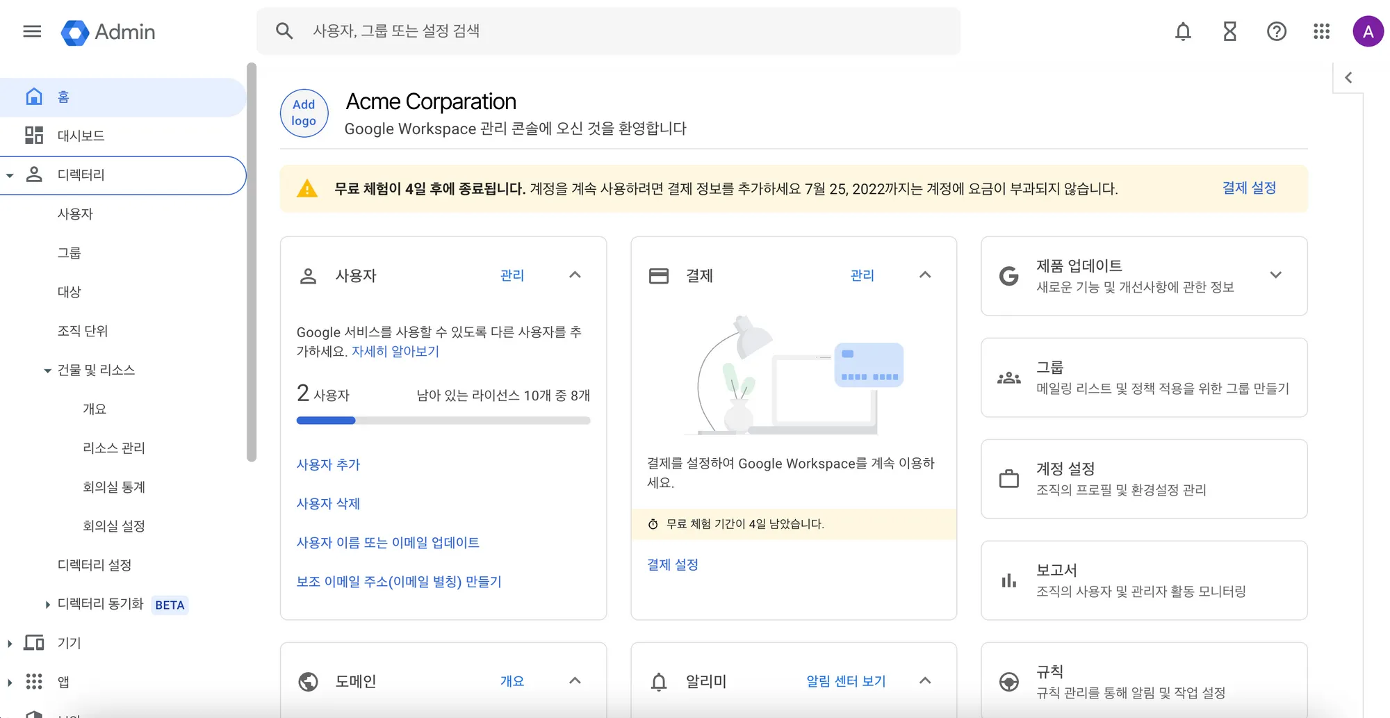Click 결제 설정 link in 결제 card
Screen dimensions: 1390x718
pyautogui.click(x=673, y=564)
